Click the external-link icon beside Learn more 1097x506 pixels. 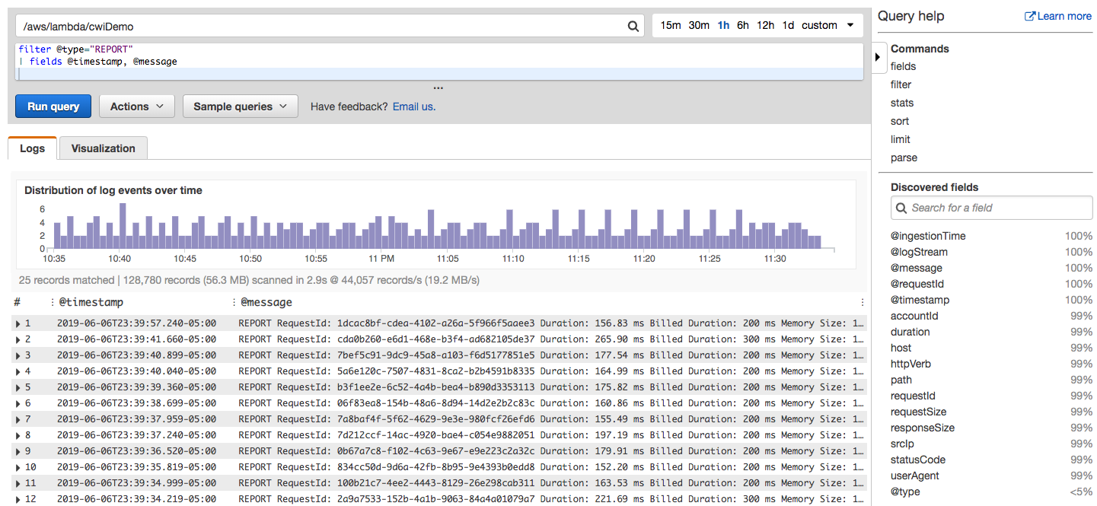coord(1032,15)
